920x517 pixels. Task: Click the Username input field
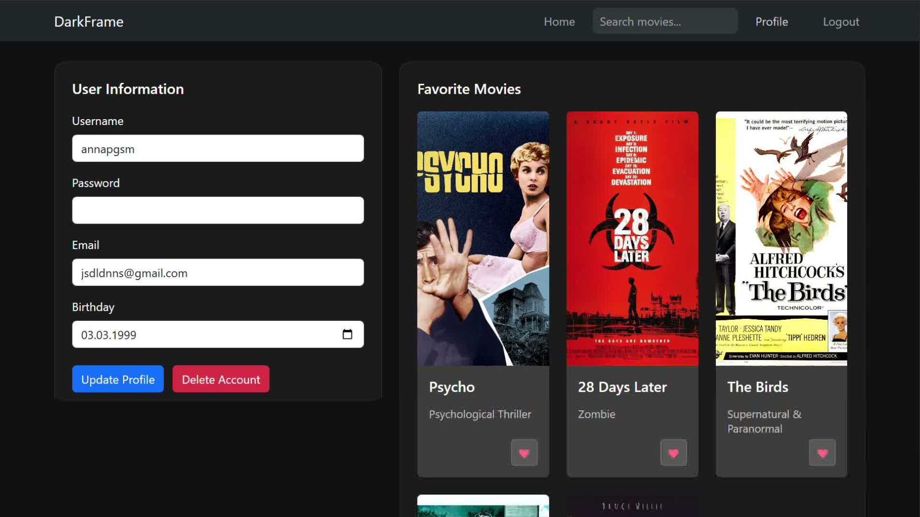click(218, 148)
